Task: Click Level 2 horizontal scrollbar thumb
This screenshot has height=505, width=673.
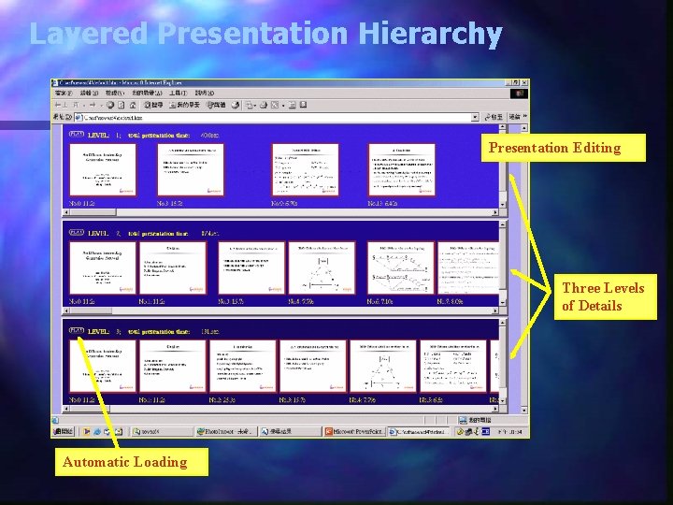Action: (91, 310)
